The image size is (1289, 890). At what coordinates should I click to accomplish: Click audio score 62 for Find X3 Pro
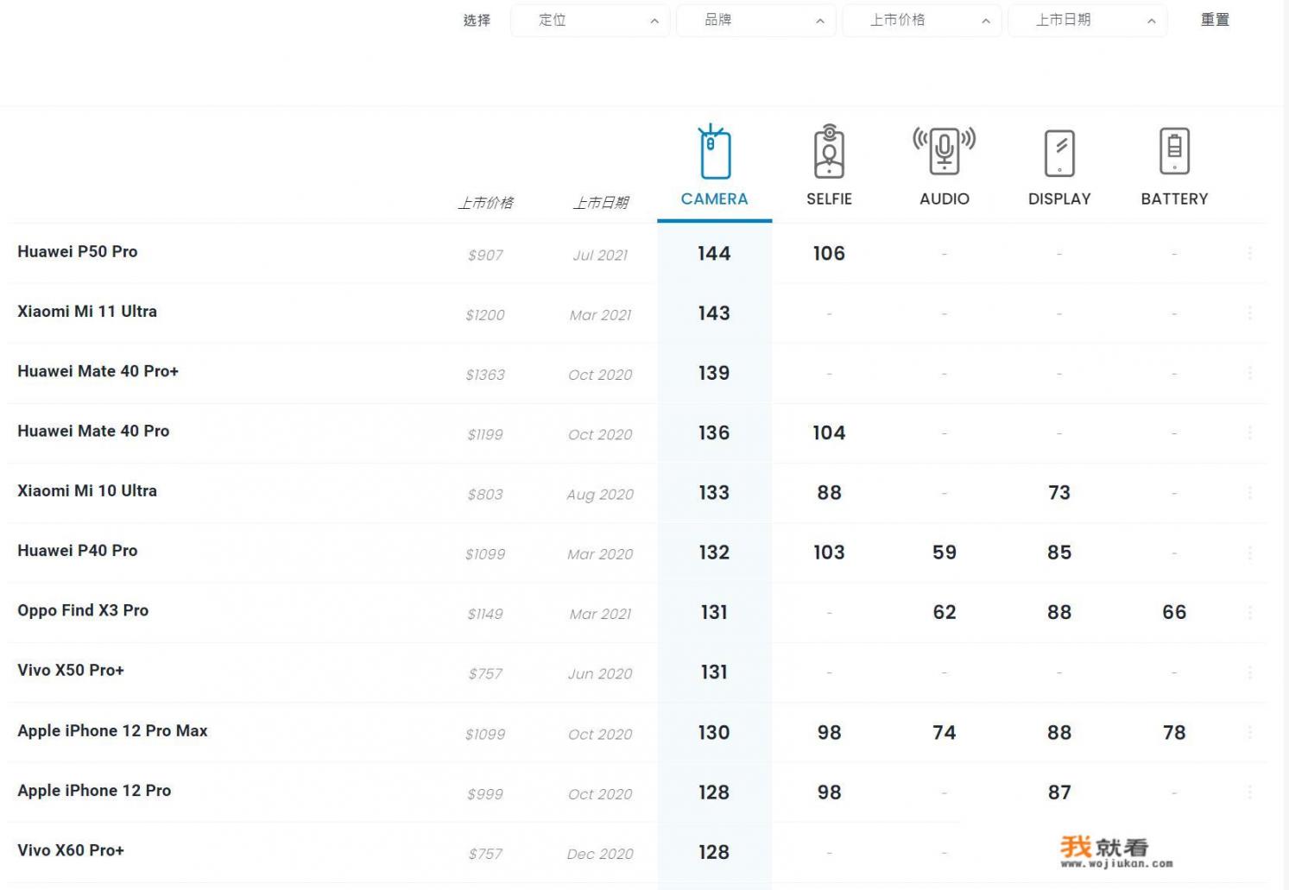click(x=945, y=612)
